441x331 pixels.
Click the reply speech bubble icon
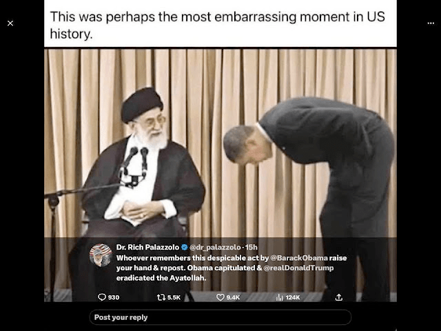(x=101, y=297)
